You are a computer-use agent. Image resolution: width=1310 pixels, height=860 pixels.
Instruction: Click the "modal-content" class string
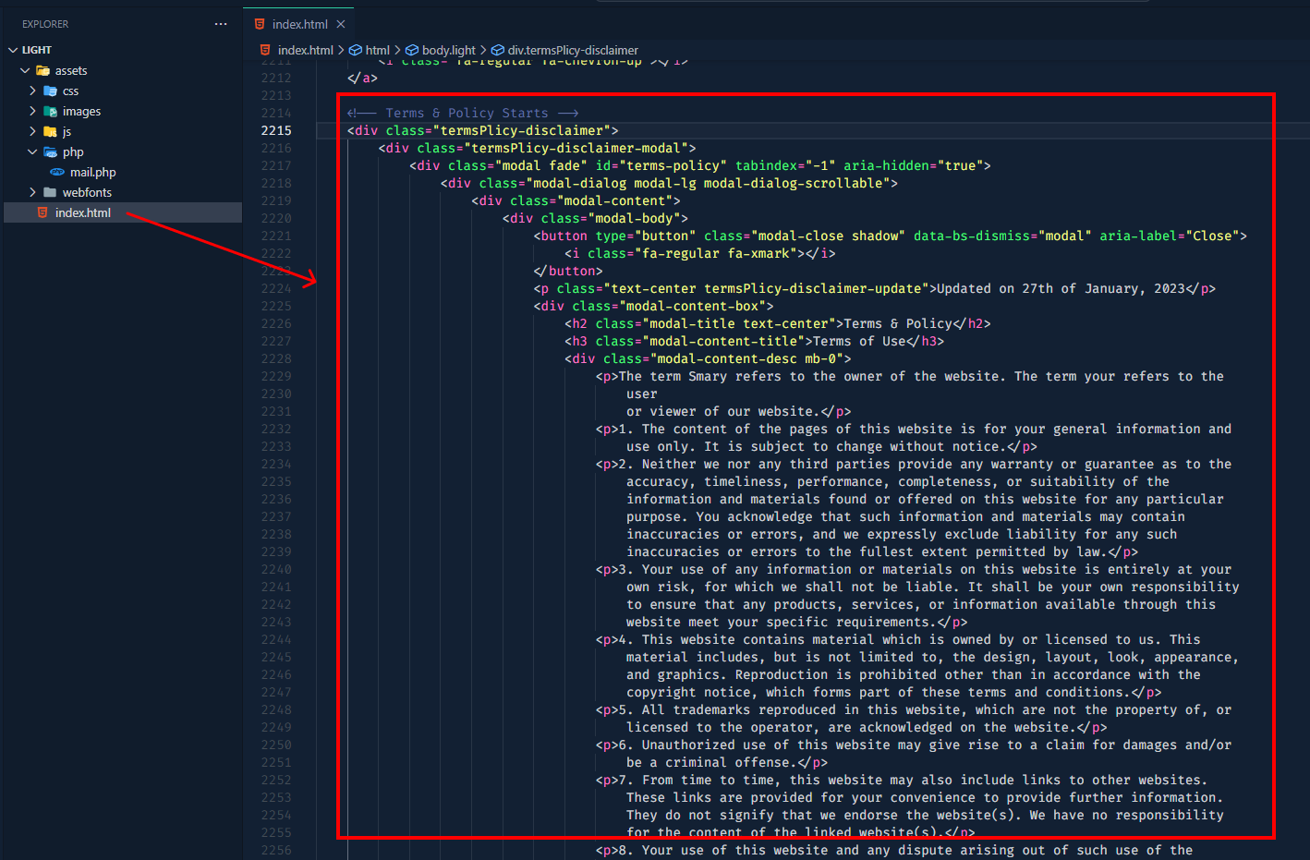[x=614, y=200]
